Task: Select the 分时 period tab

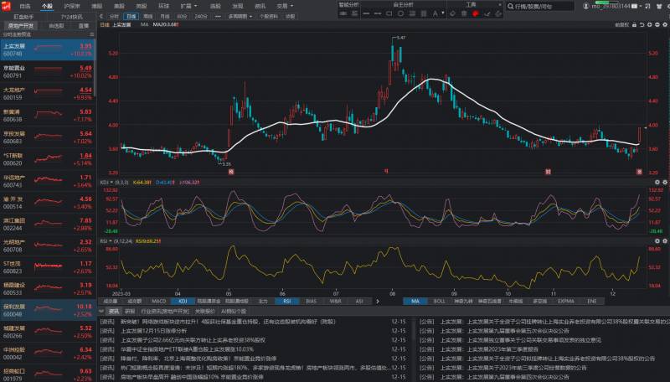Action: (114, 16)
